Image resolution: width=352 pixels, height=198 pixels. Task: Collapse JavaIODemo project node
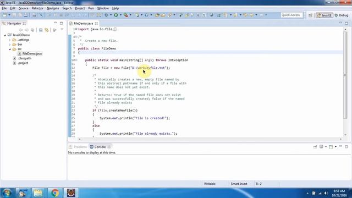tap(5, 35)
